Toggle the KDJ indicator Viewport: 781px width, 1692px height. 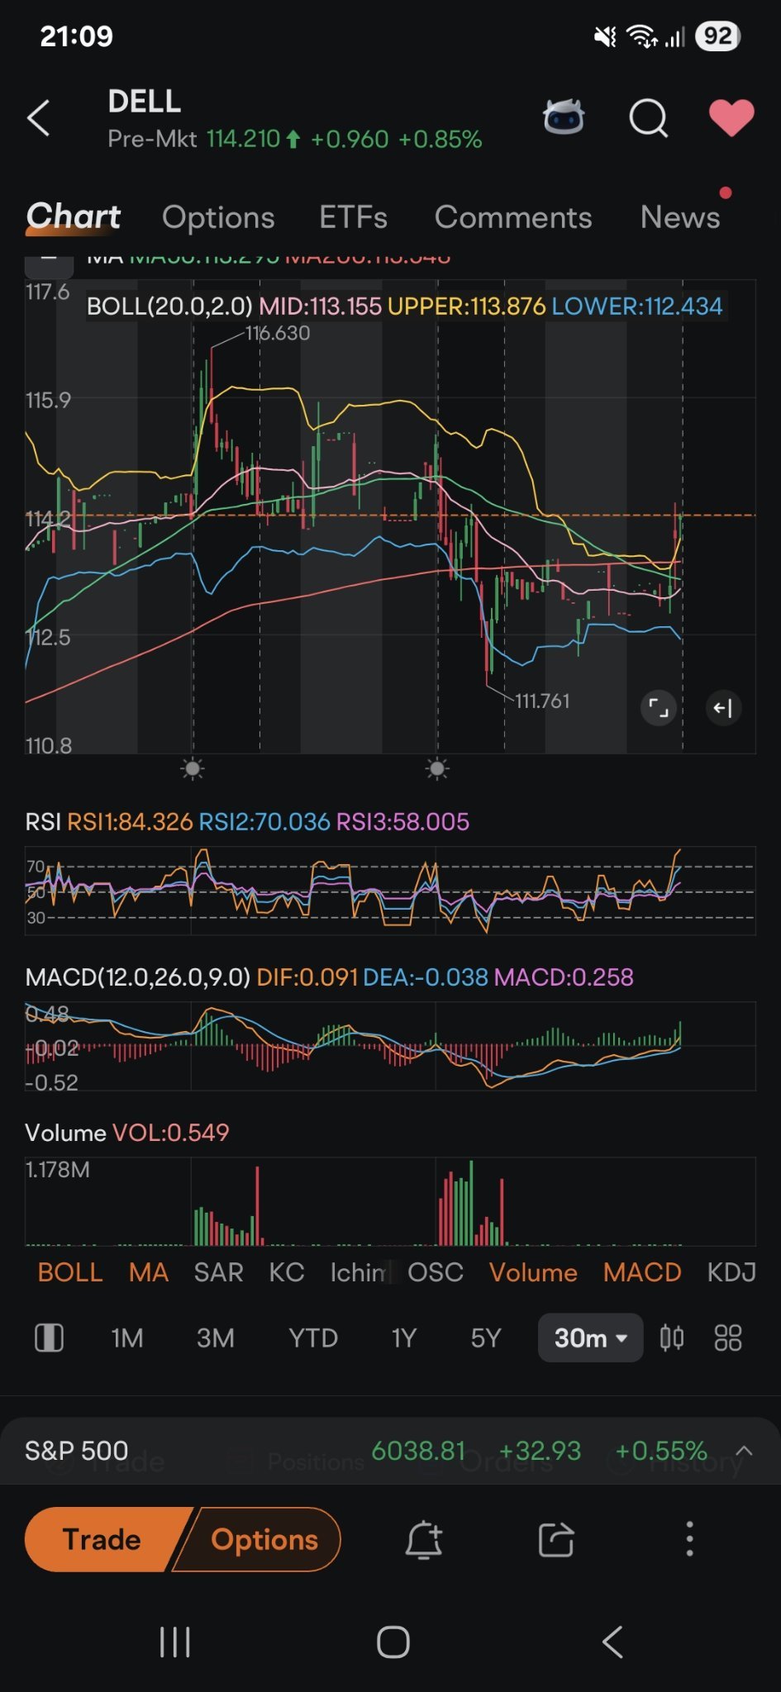(731, 1272)
